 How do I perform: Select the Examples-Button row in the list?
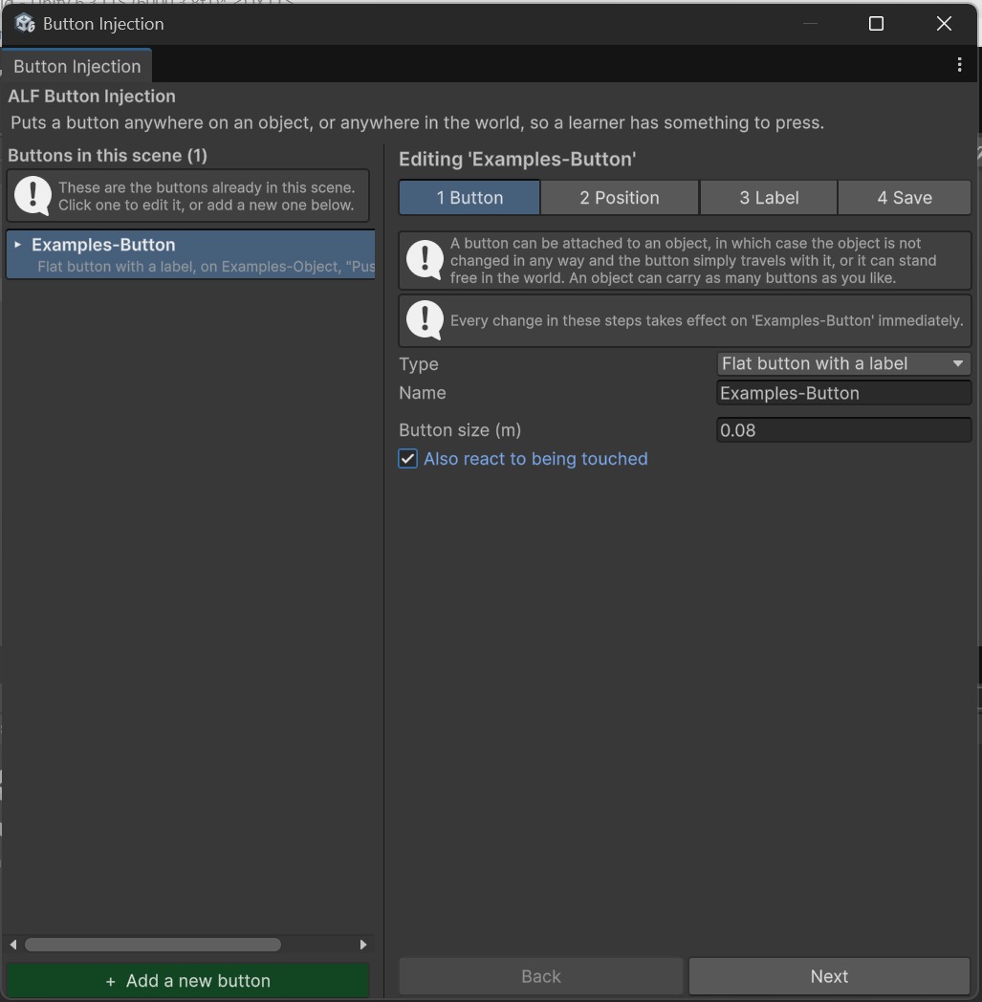[x=190, y=255]
